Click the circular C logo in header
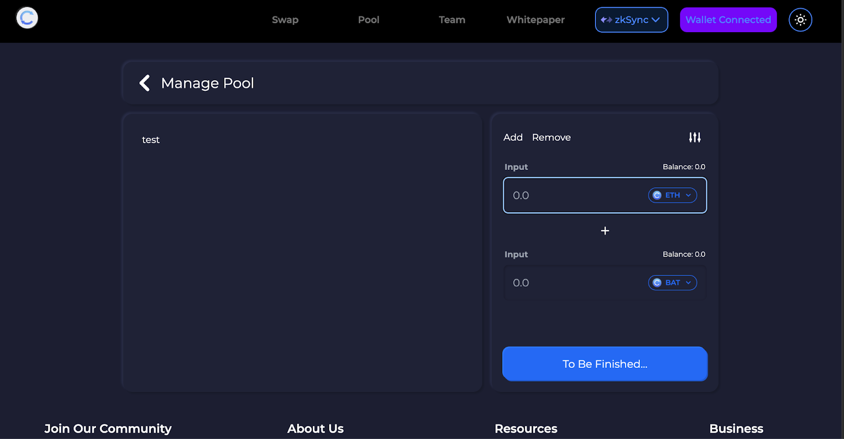 (27, 18)
